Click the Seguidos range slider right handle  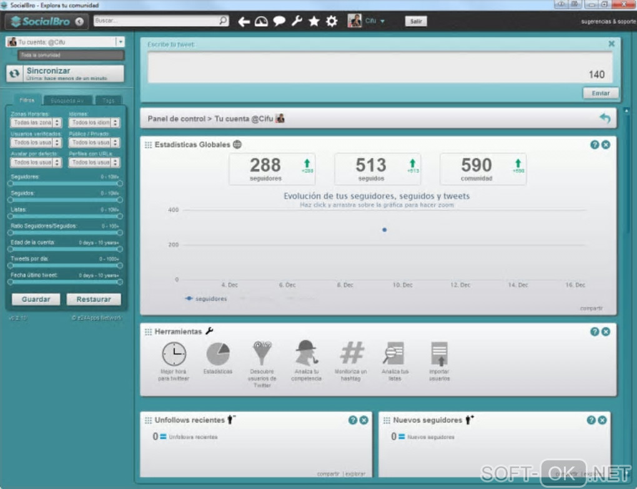click(119, 200)
